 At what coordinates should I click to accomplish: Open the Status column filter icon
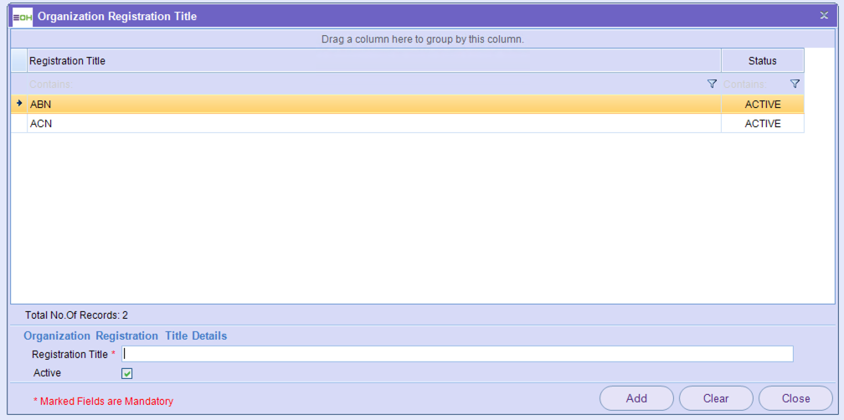(795, 84)
